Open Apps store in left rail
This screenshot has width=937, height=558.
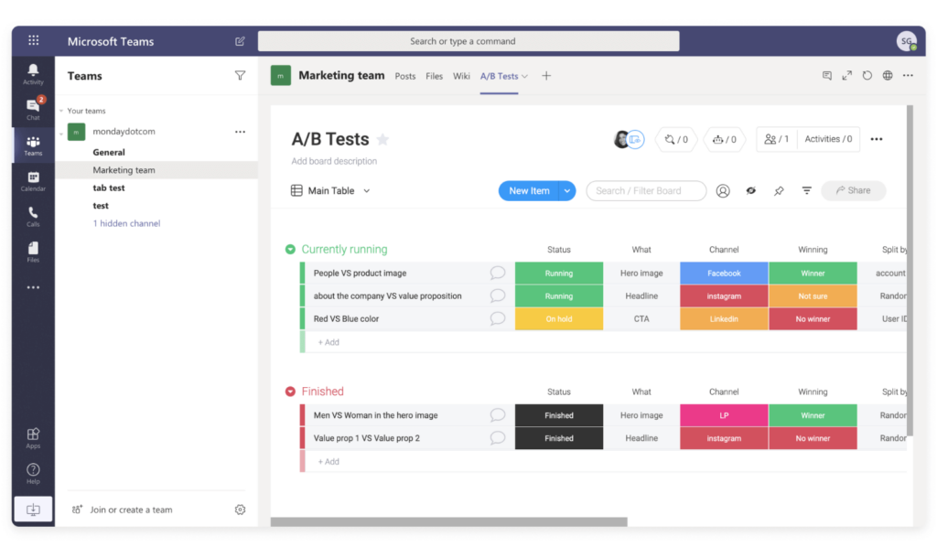pyautogui.click(x=33, y=438)
